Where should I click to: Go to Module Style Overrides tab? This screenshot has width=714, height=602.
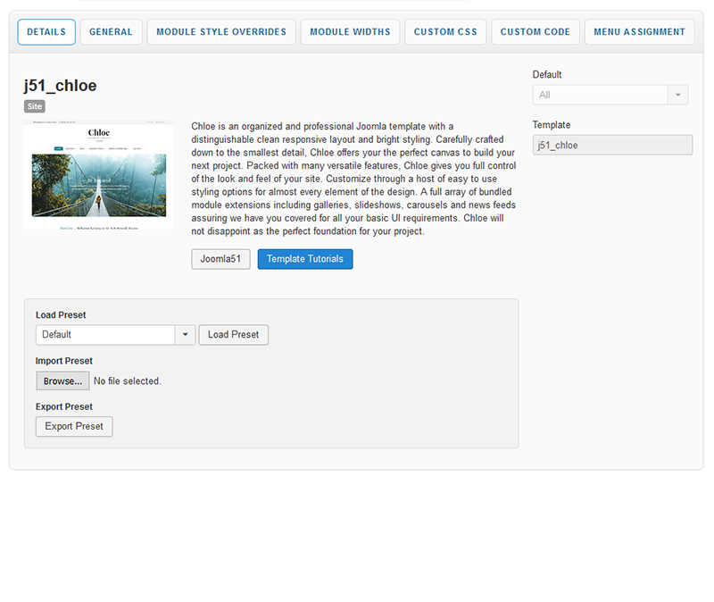221,32
